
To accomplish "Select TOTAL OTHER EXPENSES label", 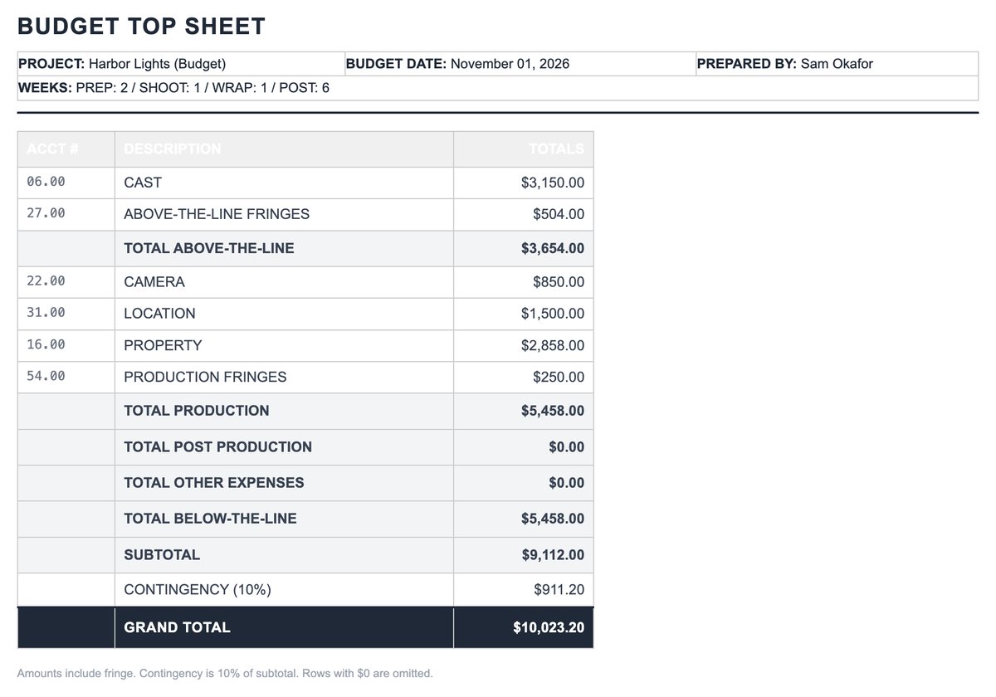I will coord(214,483).
